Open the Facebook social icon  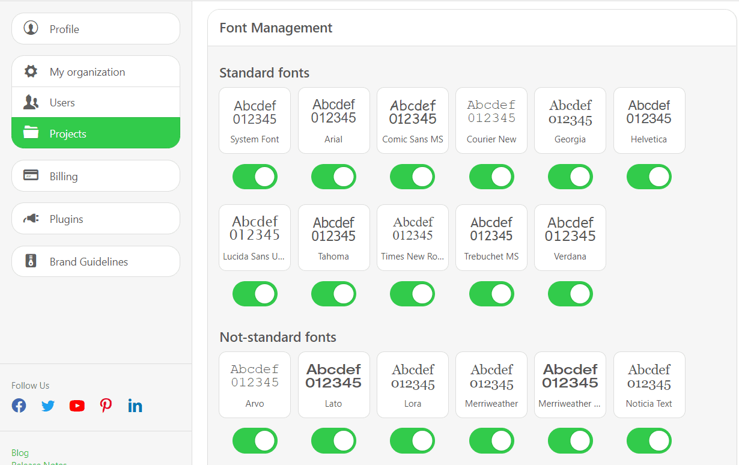[19, 406]
